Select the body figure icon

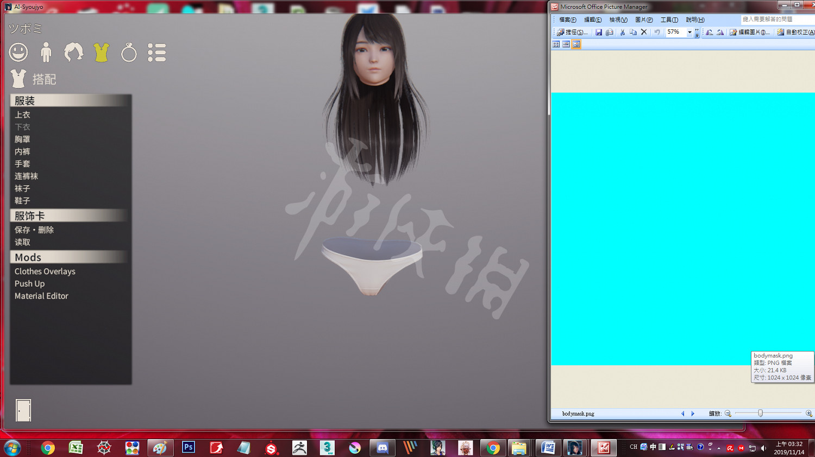pyautogui.click(x=46, y=52)
